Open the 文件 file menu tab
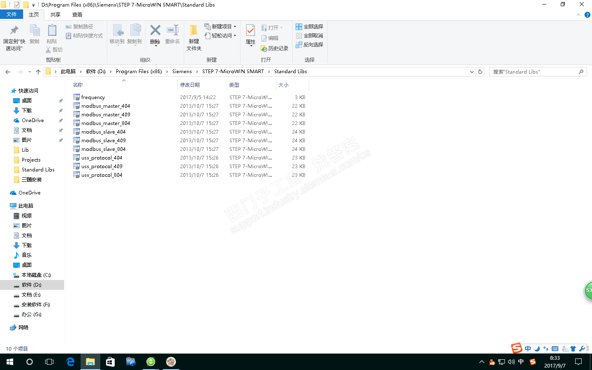This screenshot has width=592, height=370. 12,14
